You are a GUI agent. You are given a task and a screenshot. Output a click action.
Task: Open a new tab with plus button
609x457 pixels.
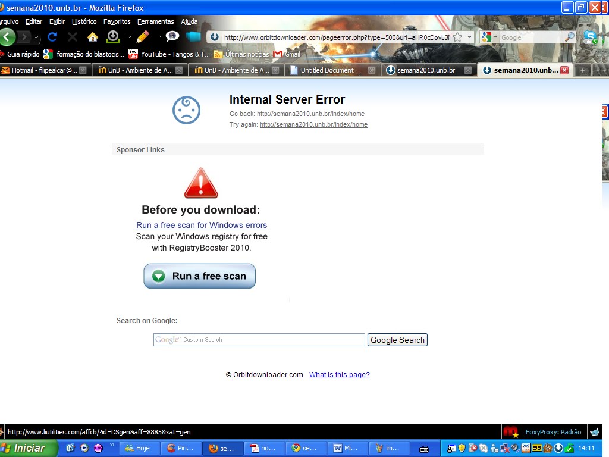click(583, 70)
